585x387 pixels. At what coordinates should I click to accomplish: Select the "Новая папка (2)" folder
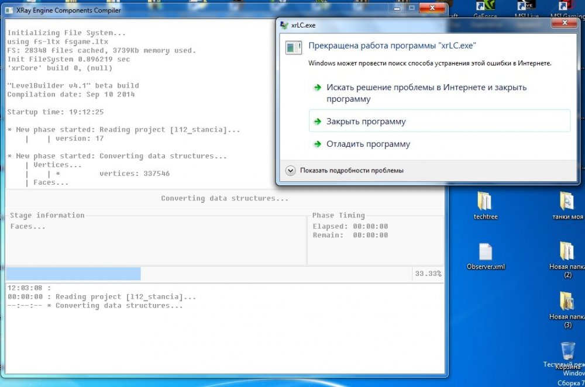(x=567, y=251)
